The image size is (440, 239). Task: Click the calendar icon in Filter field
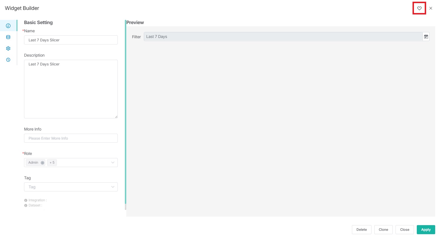[426, 37]
